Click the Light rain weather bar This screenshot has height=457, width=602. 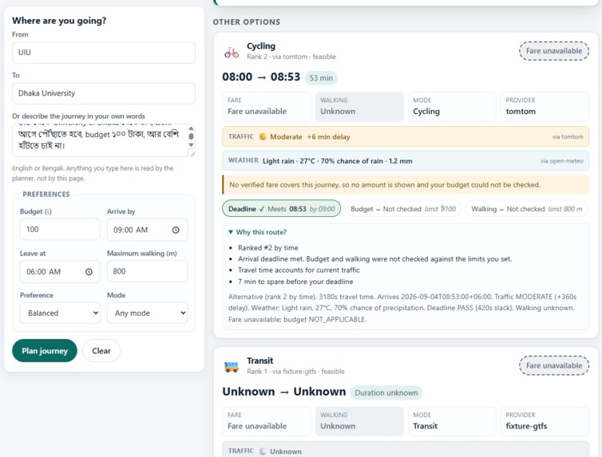(x=406, y=160)
